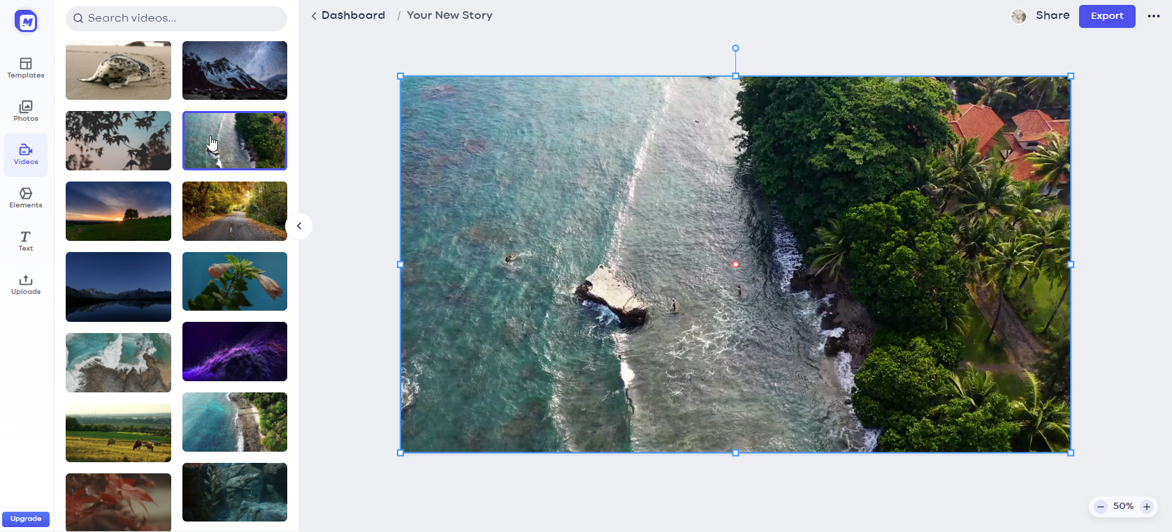Click the top-right resize handle

1071,76
